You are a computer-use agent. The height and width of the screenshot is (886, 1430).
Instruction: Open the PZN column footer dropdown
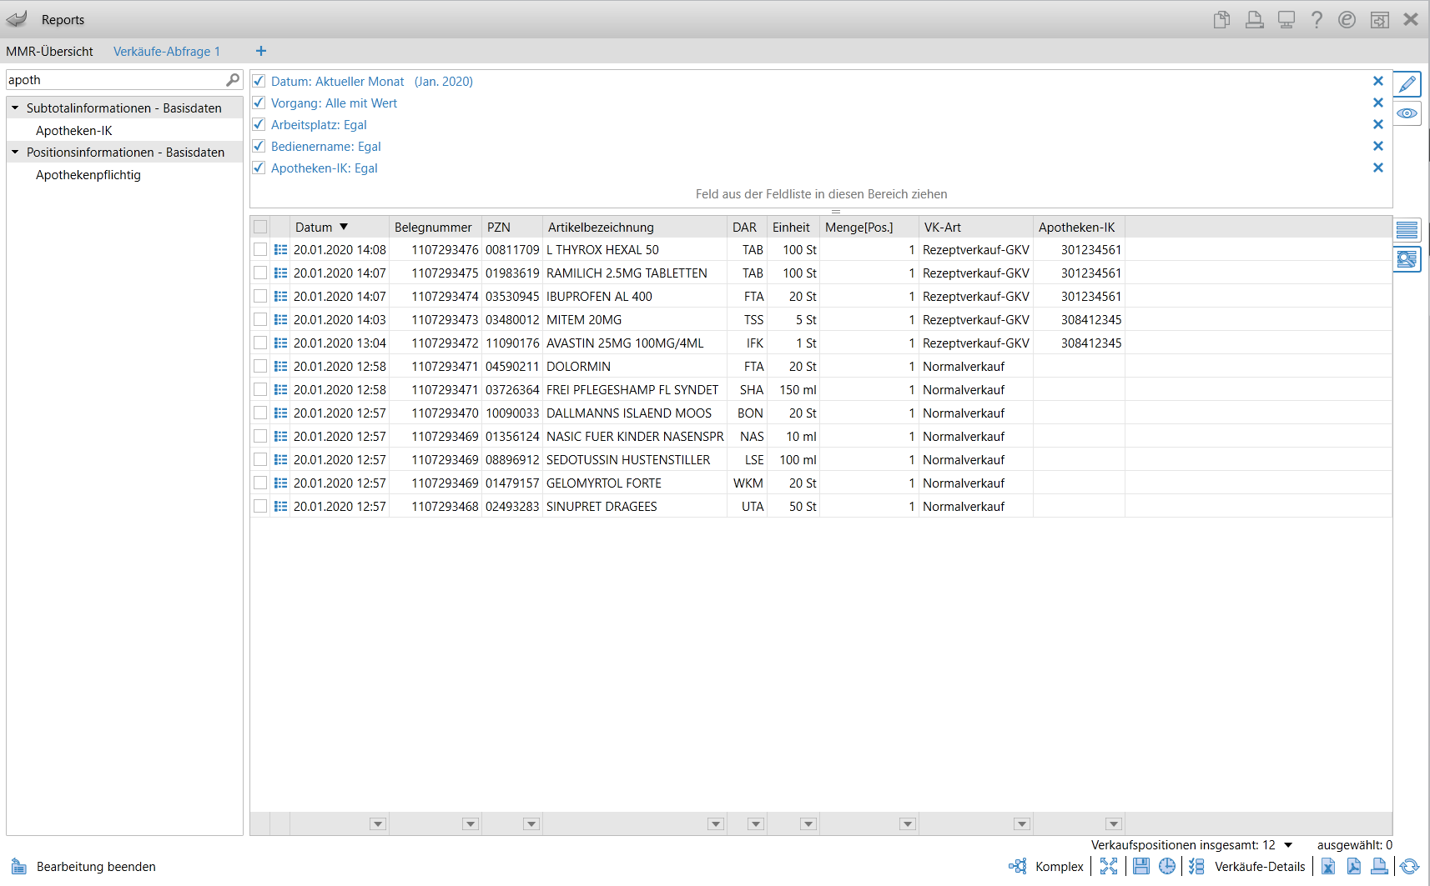(x=531, y=823)
